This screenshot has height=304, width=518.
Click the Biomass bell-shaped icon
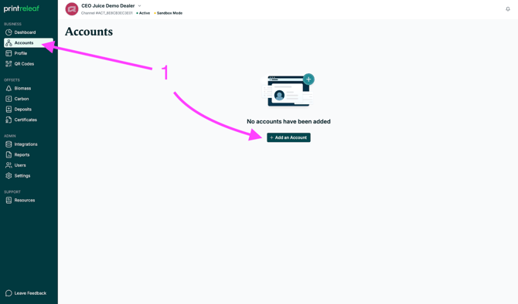(x=9, y=89)
